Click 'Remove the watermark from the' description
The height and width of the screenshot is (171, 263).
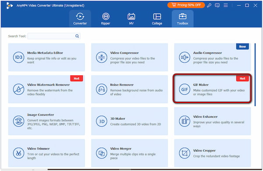click(x=50, y=93)
